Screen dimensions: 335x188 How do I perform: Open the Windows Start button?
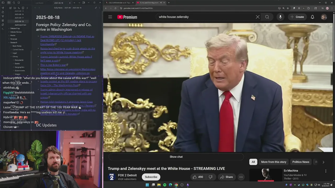pos(147,185)
